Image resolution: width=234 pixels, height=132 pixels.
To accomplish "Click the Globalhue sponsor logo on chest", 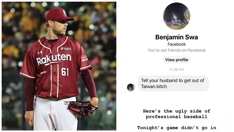I will click(x=66, y=48).
